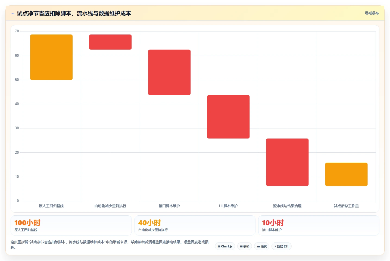
Task: Click the y-axis value 0
Action: pos(18,201)
